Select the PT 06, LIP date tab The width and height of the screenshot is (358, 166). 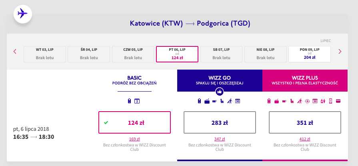pos(177,54)
